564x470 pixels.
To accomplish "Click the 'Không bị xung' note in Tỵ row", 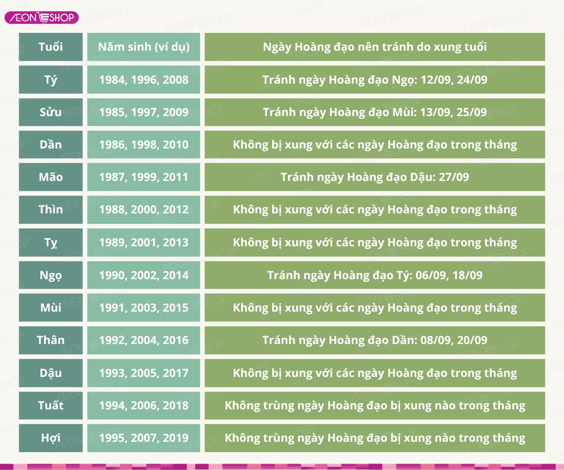I will click(x=375, y=243).
